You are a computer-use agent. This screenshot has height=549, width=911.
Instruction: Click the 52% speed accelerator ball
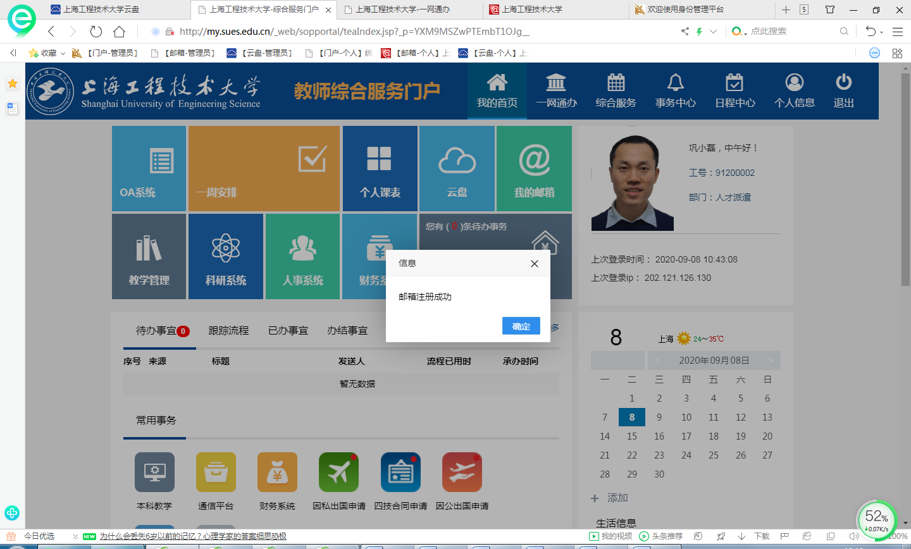pos(877,520)
